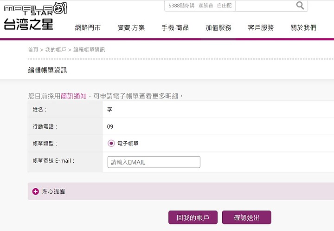Viewport: 334px width, 231px height.
Task: Click the 簡訊通知 link
Action: (x=74, y=96)
